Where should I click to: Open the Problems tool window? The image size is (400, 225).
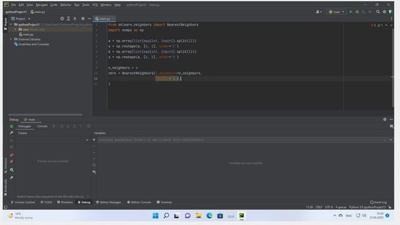click(65, 202)
